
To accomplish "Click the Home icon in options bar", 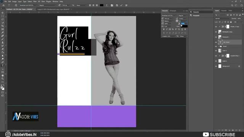I will (x=3, y=5).
